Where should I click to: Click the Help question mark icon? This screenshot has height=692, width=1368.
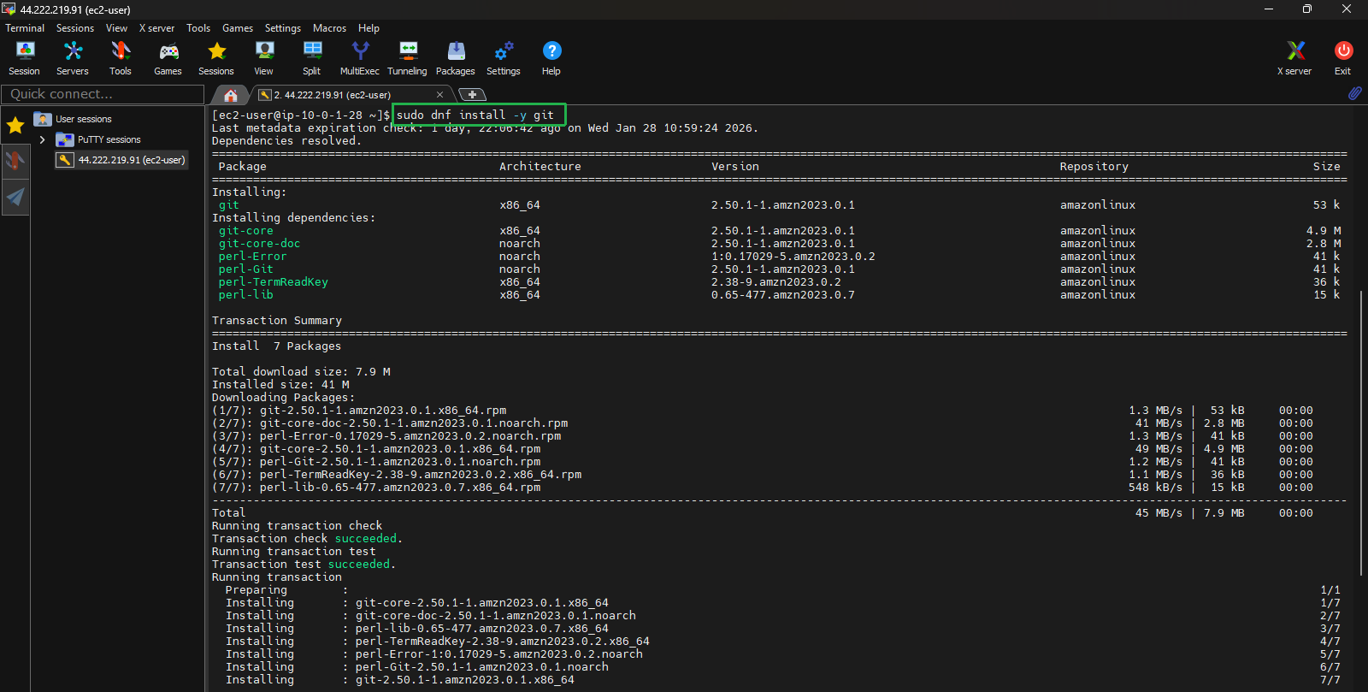pos(551,58)
